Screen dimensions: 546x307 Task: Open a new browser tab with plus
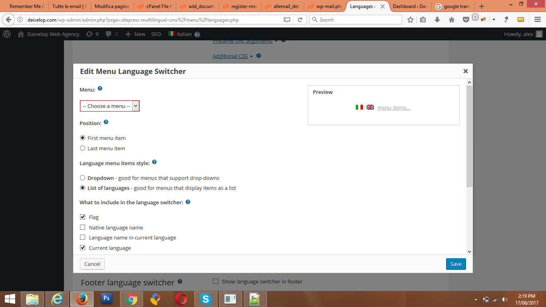(x=482, y=6)
